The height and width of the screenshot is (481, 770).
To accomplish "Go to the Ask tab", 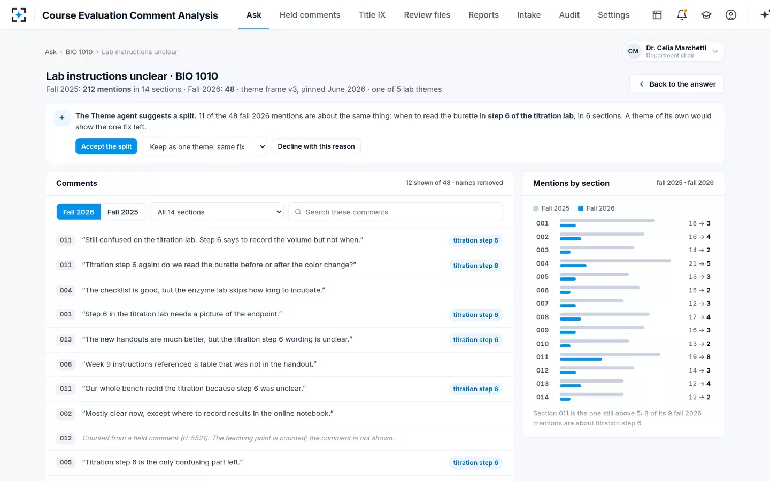I will [x=254, y=15].
